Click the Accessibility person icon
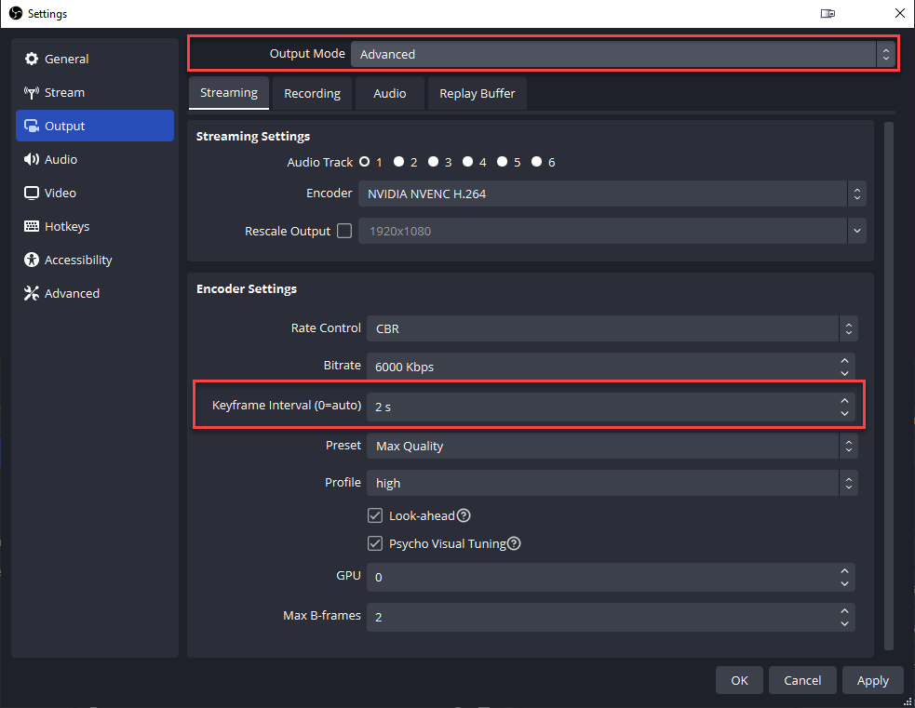 coord(32,260)
